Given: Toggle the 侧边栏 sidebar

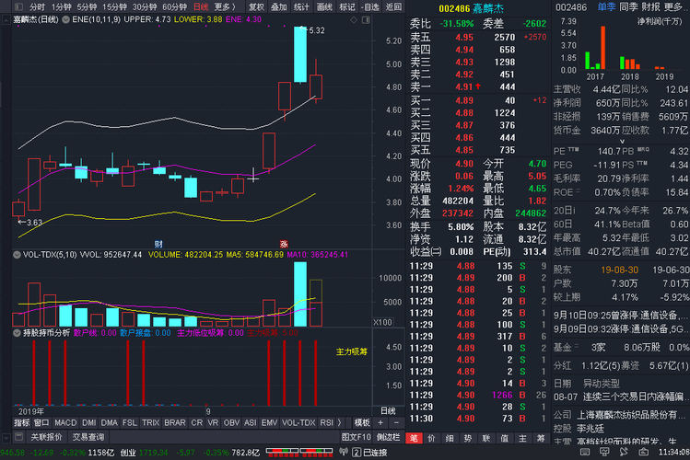Looking at the screenshot, I should [389, 437].
